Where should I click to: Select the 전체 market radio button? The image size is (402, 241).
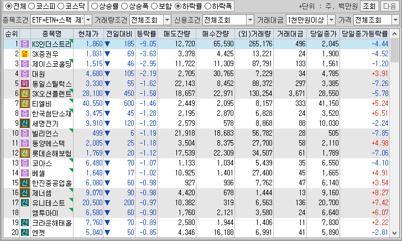[8, 6]
